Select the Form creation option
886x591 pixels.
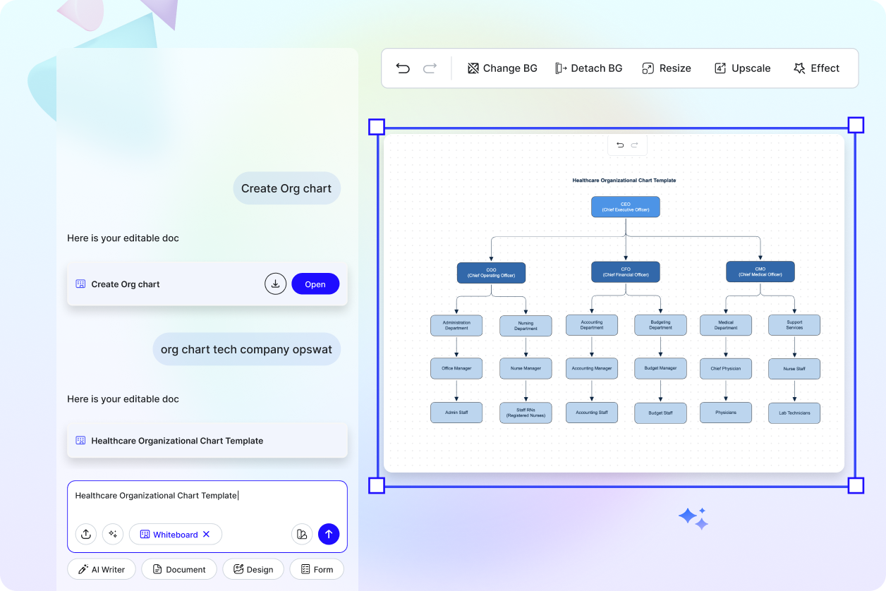[x=316, y=568]
